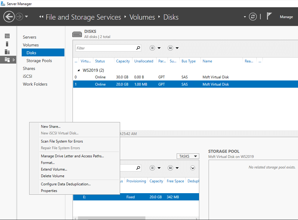
Task: Open iSCSI page
Action: tap(27, 76)
